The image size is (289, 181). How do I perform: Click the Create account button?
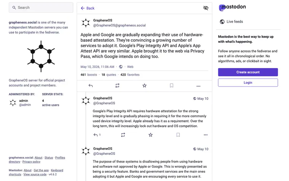[248, 72]
